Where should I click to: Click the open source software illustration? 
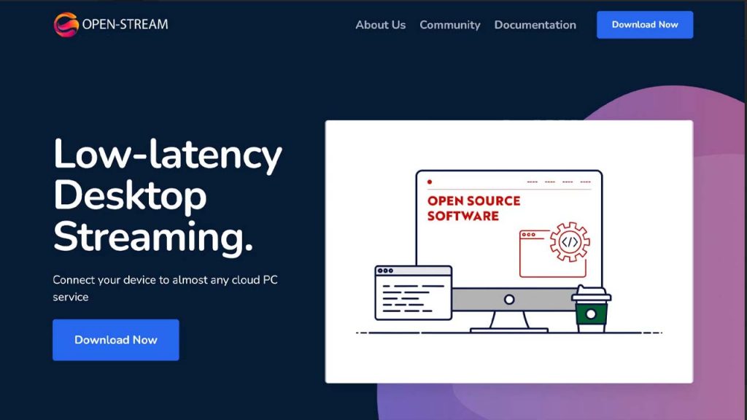(508, 252)
